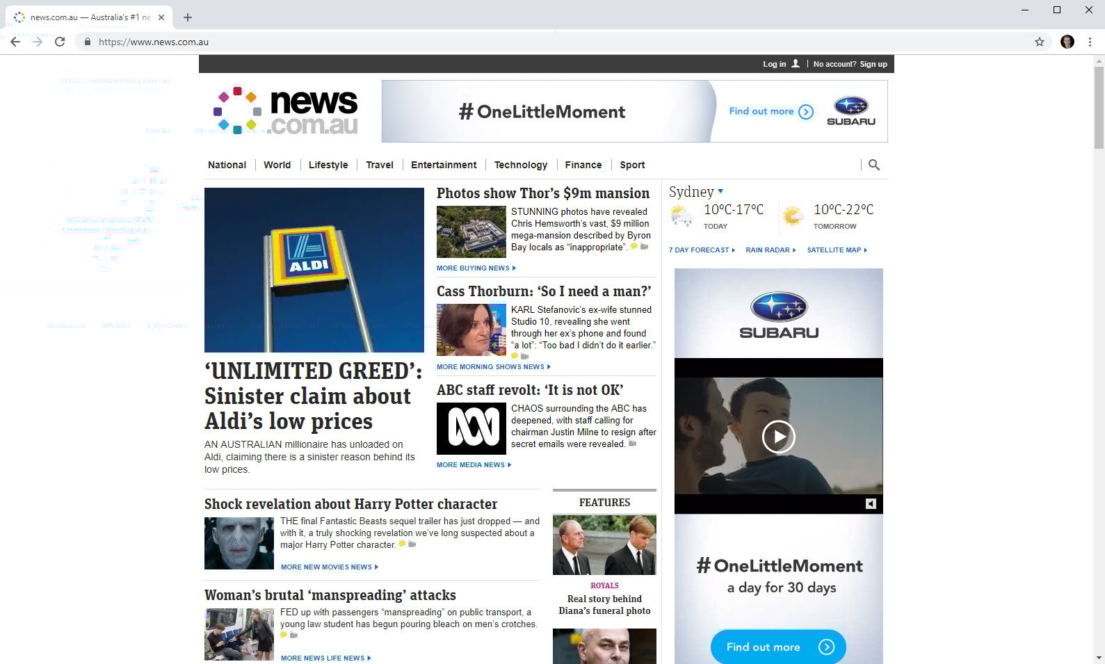Close the news.com.au tab
1105x664 pixels.
(161, 17)
